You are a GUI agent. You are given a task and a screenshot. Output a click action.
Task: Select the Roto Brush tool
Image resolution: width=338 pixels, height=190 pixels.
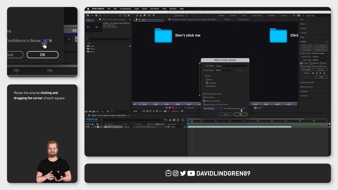pos(149,15)
